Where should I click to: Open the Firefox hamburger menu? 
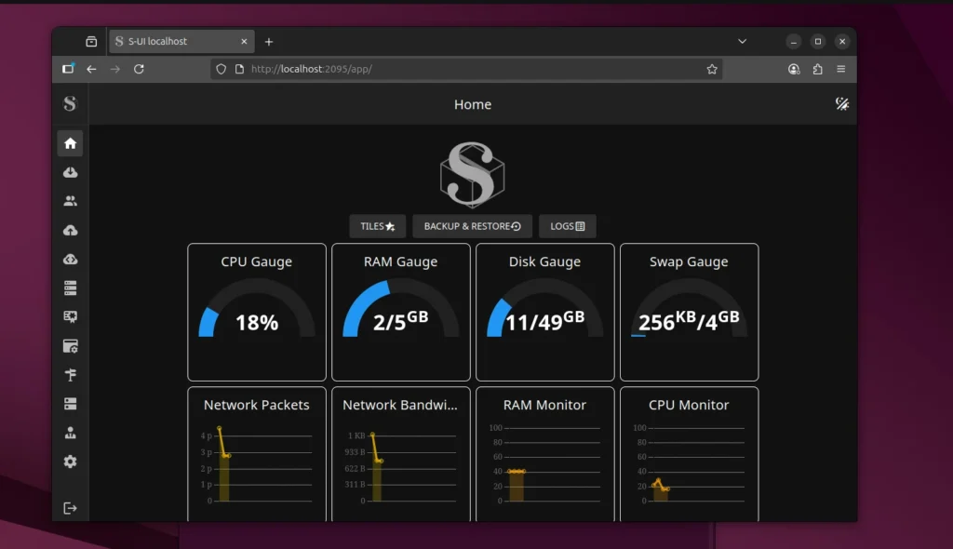pos(840,68)
